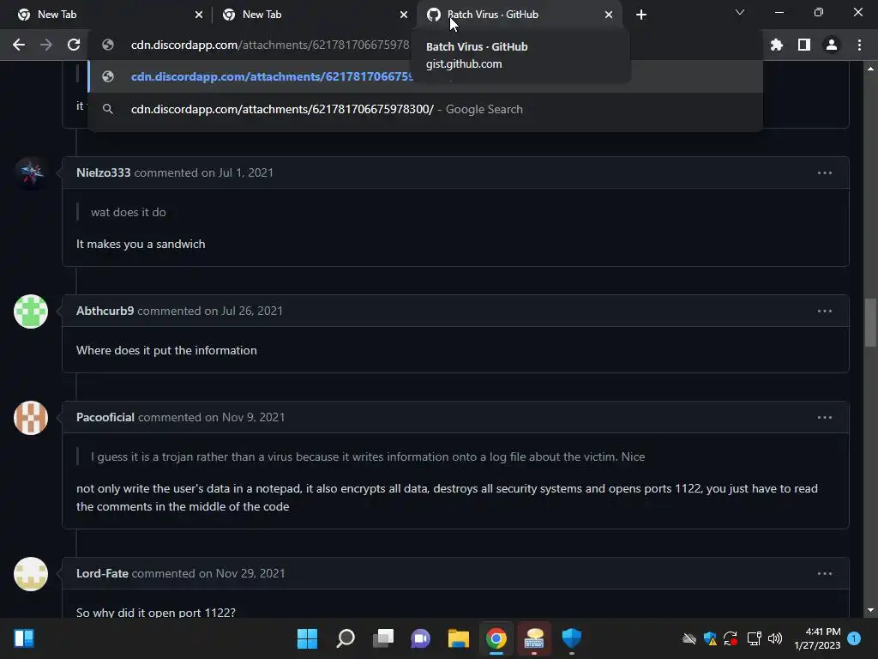Open the Chrome profile icon
The width and height of the screenshot is (878, 659).
832,45
